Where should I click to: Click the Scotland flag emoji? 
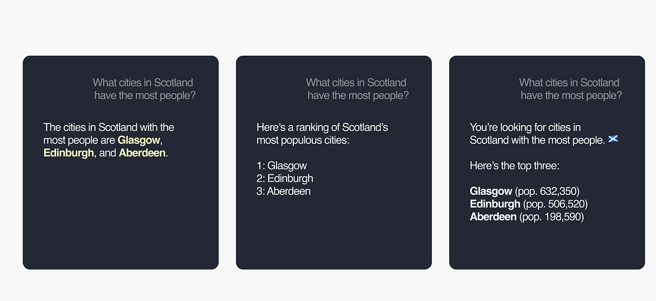coord(613,140)
